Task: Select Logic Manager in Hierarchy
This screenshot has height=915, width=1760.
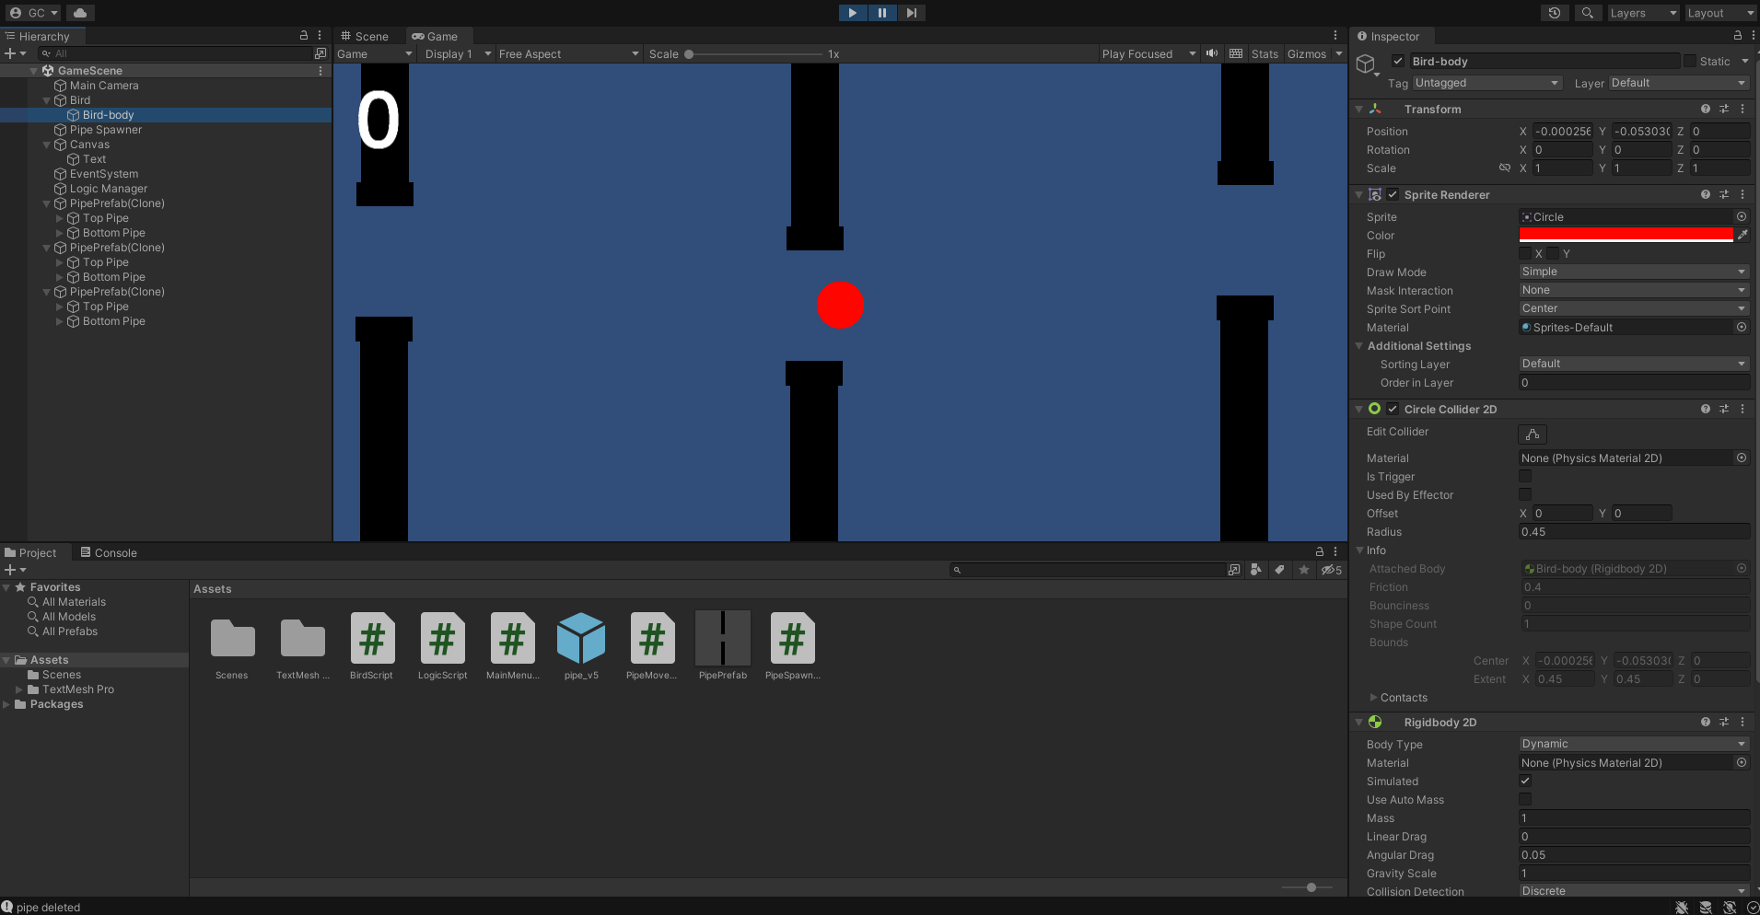Action: point(108,189)
